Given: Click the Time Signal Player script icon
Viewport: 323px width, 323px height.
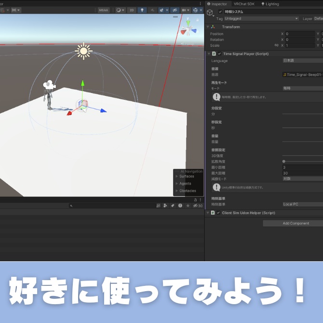Looking at the screenshot, I should pos(214,54).
